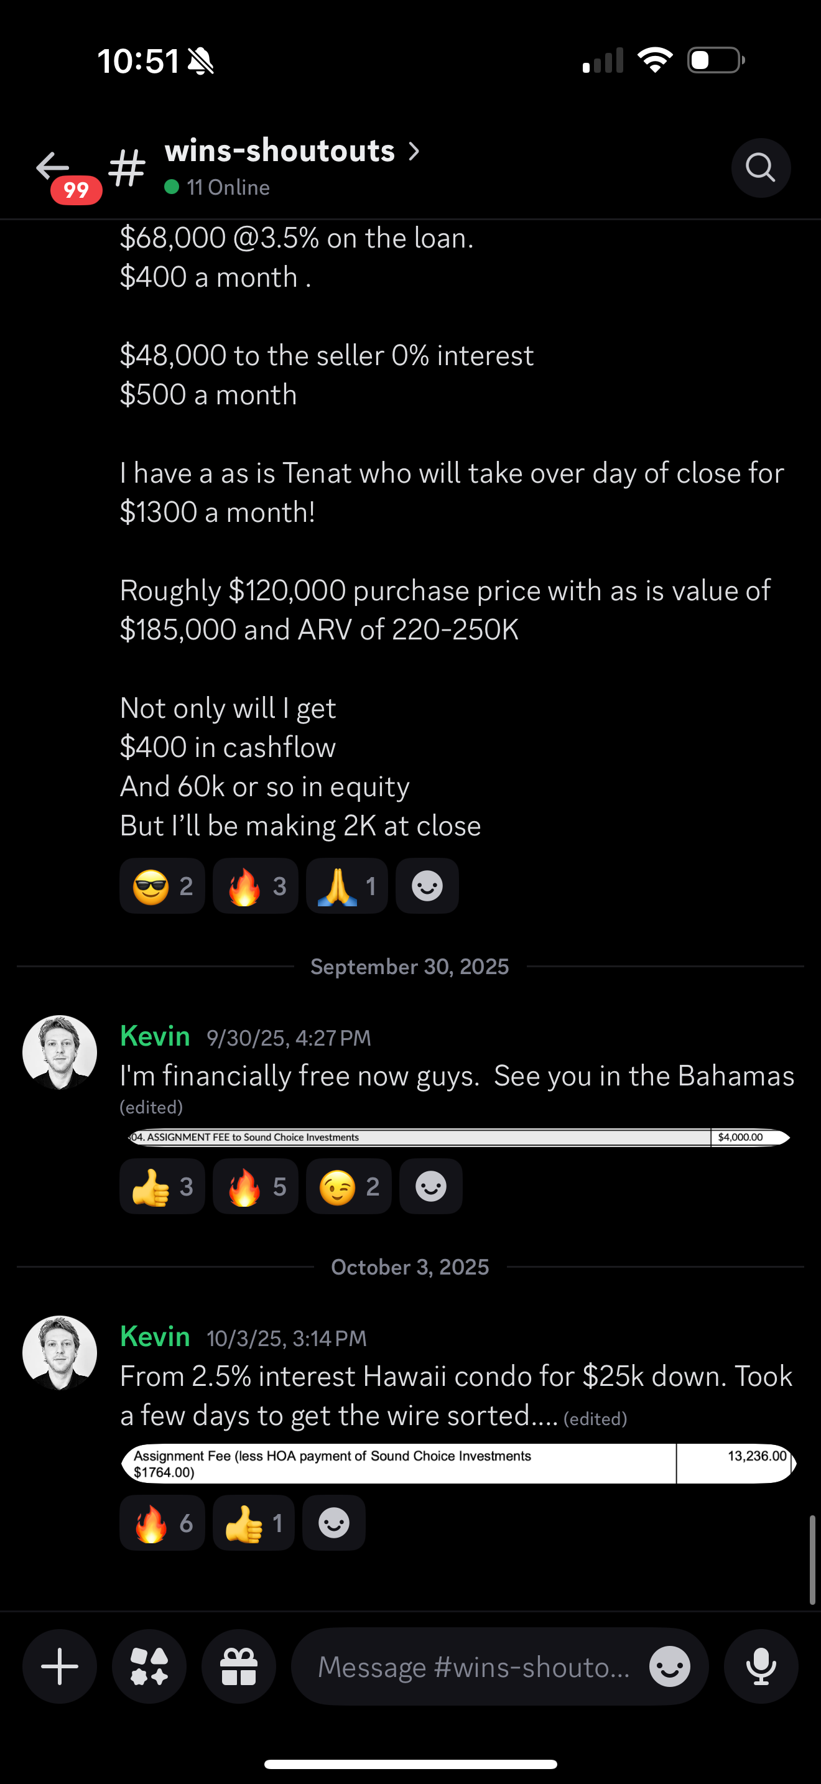
Task: Open Discord apps with the game controller icon
Action: pos(149,1666)
